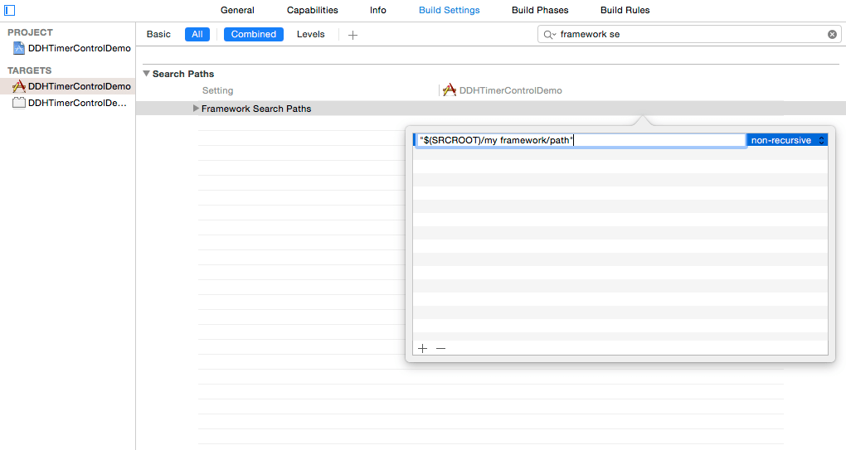Click the Framework Search Paths setting label
The width and height of the screenshot is (846, 450).
click(x=256, y=109)
